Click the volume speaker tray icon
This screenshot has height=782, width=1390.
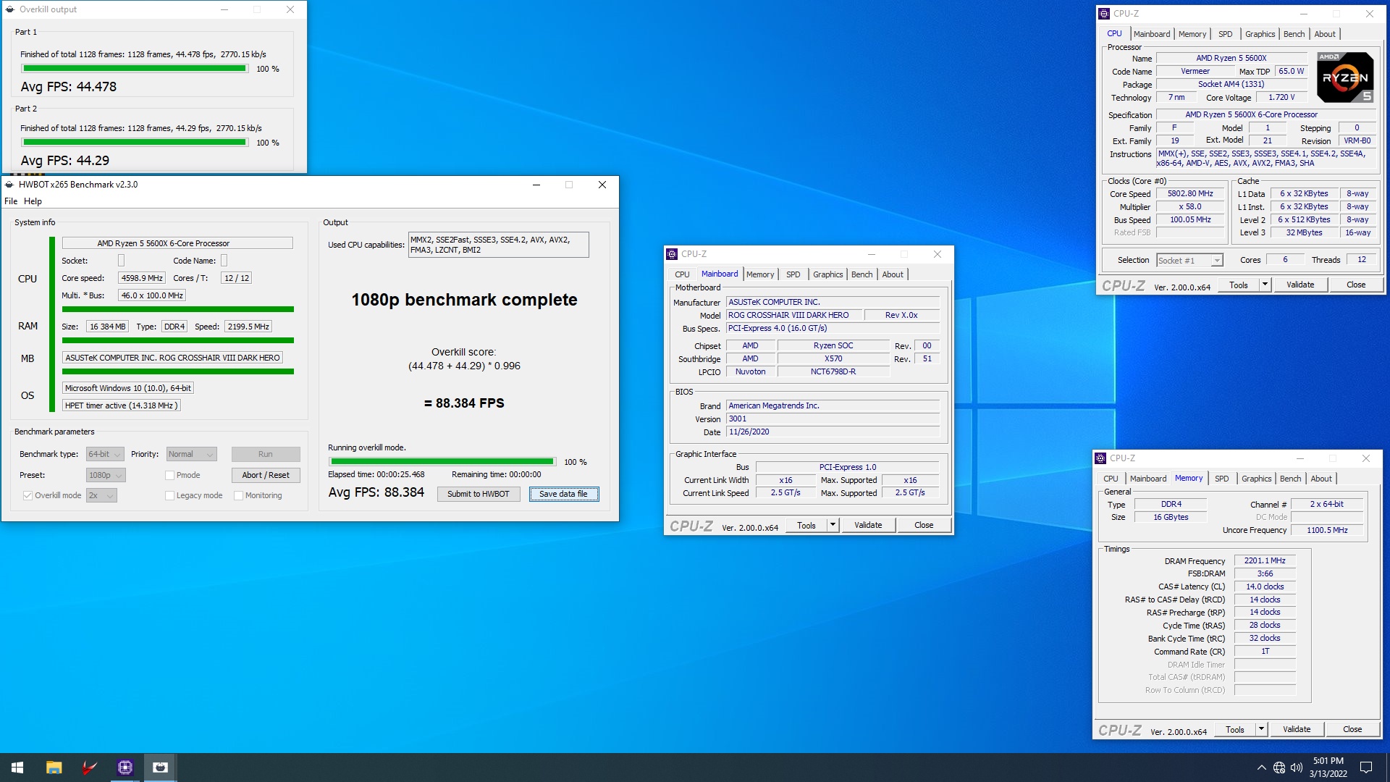[1297, 768]
